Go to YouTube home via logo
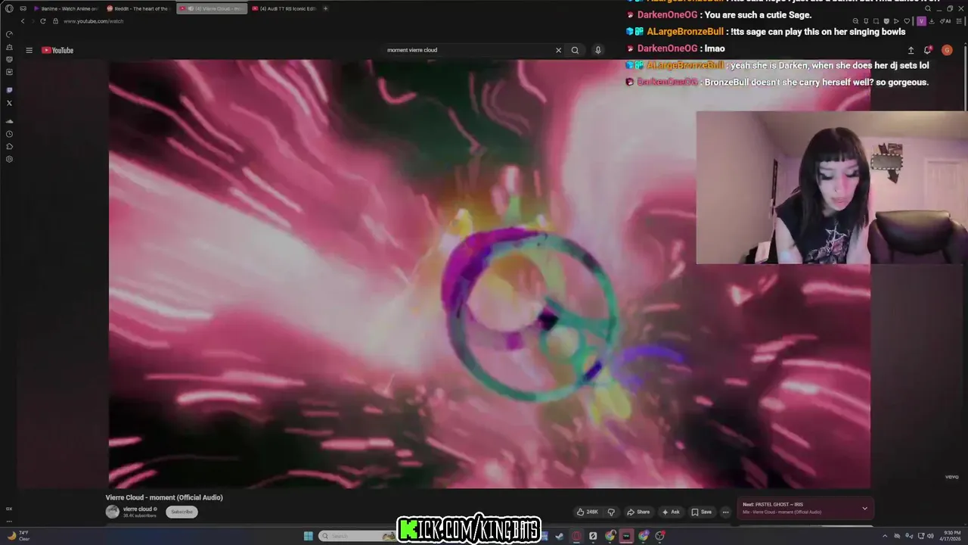This screenshot has height=545, width=968. click(57, 50)
